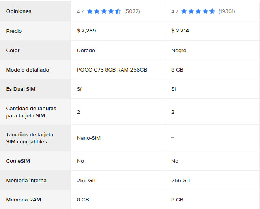This screenshot has height=209, width=260.
Task: Click the Modelo detallado row label
Action: [28, 70]
